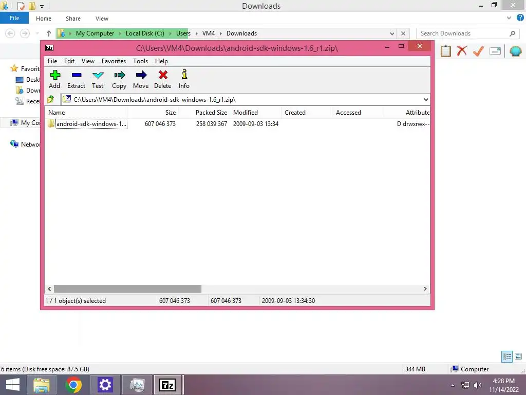526x395 pixels.
Task: Open the Favorites menu in 7-Zip
Action: (114, 61)
